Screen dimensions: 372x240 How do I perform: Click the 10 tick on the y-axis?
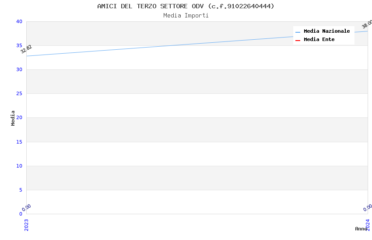pos(19,166)
